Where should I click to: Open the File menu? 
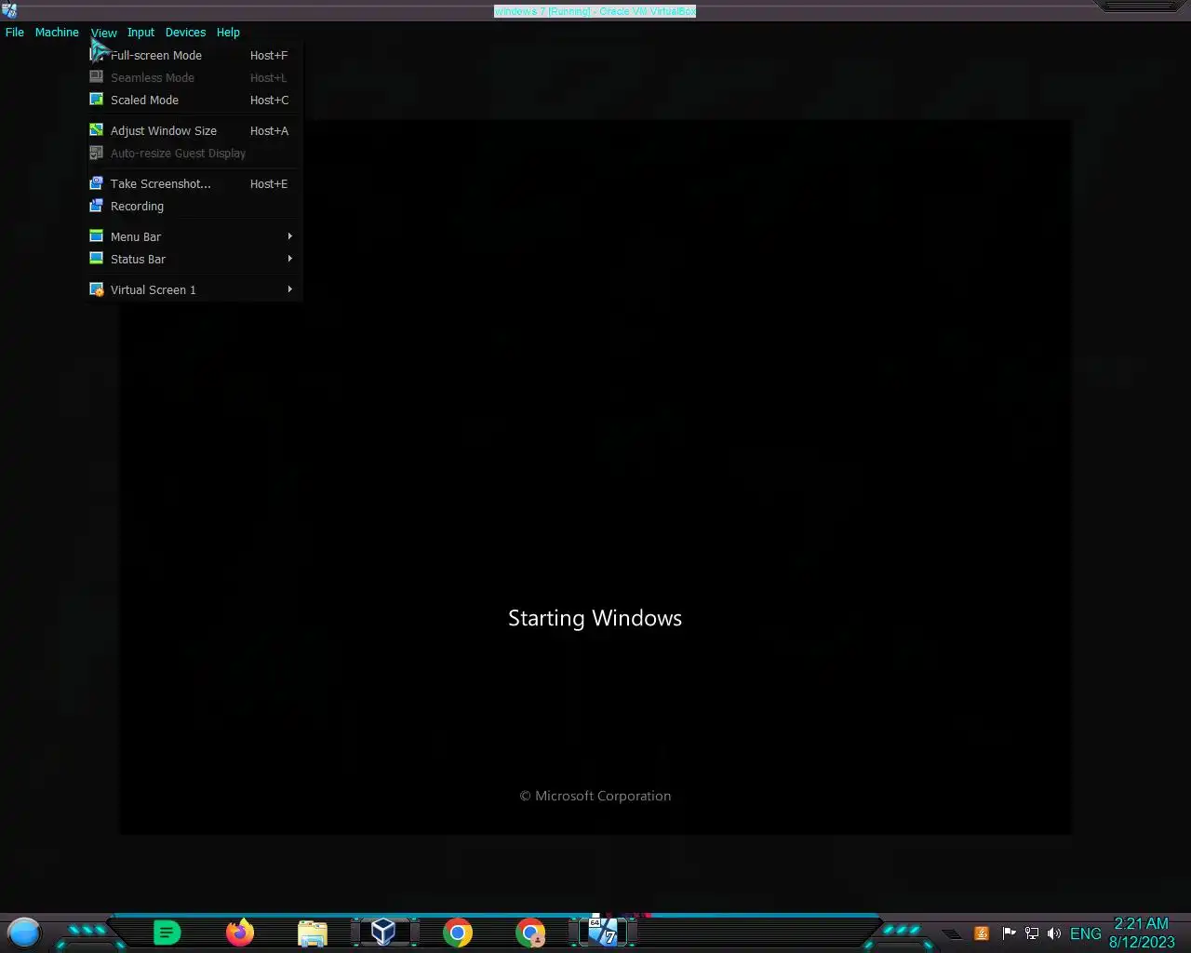point(15,32)
